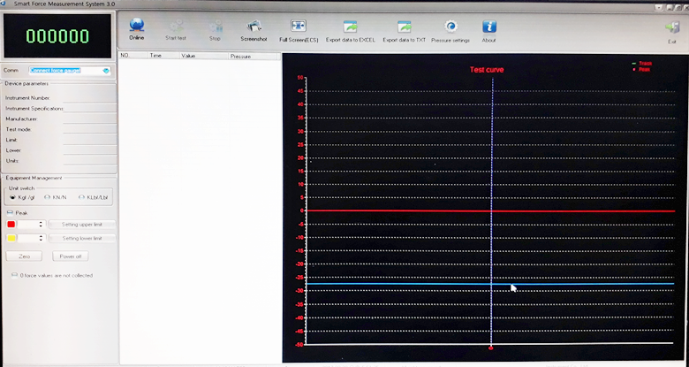Select the Kgf/gf unit radio button
Viewport: 689px width, 367px height.
click(x=12, y=197)
